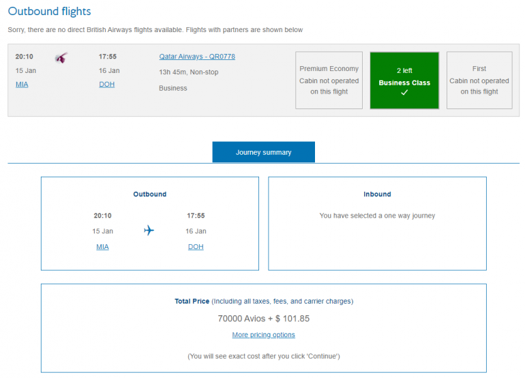
Task: Click the DOH link in the flight row
Action: pos(106,84)
